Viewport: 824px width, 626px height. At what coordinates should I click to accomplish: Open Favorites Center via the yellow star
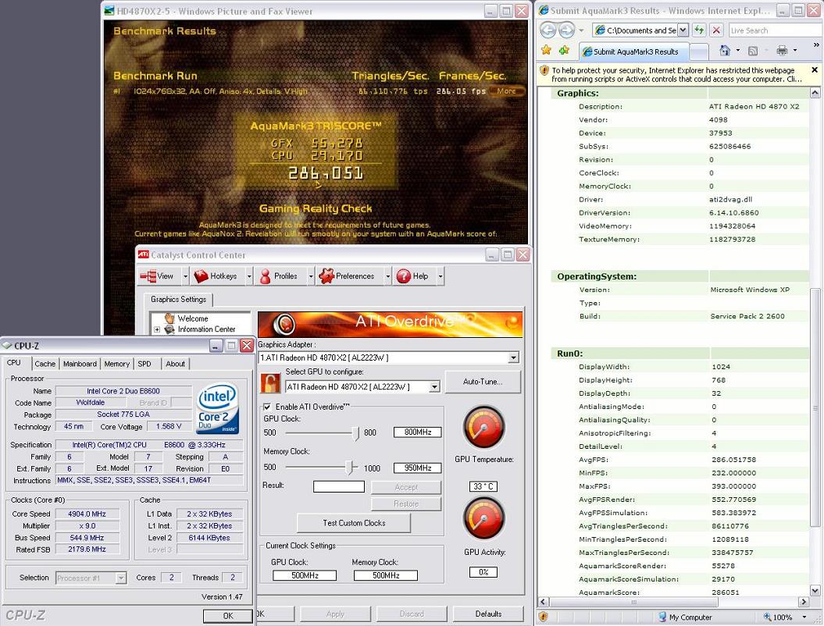pos(547,51)
